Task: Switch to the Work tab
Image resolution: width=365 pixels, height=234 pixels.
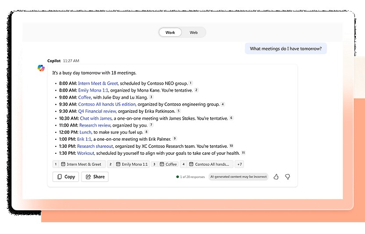Action: tap(170, 32)
